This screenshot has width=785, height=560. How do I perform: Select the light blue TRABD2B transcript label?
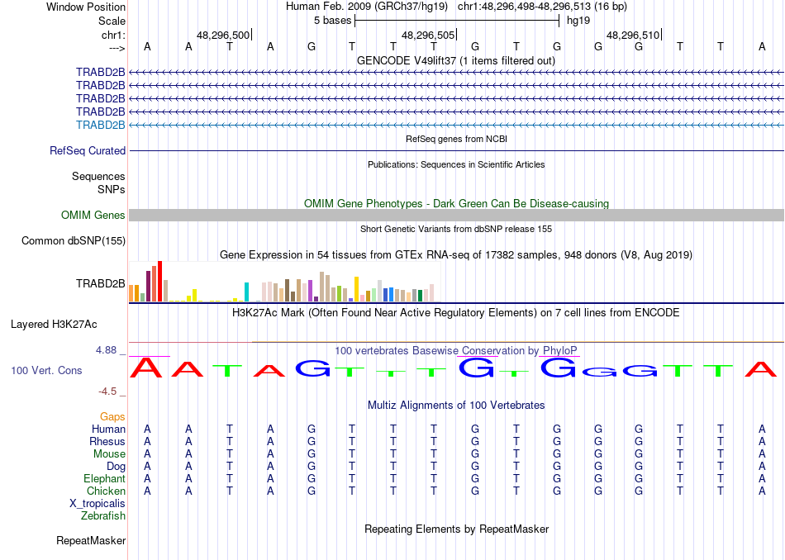pos(100,125)
